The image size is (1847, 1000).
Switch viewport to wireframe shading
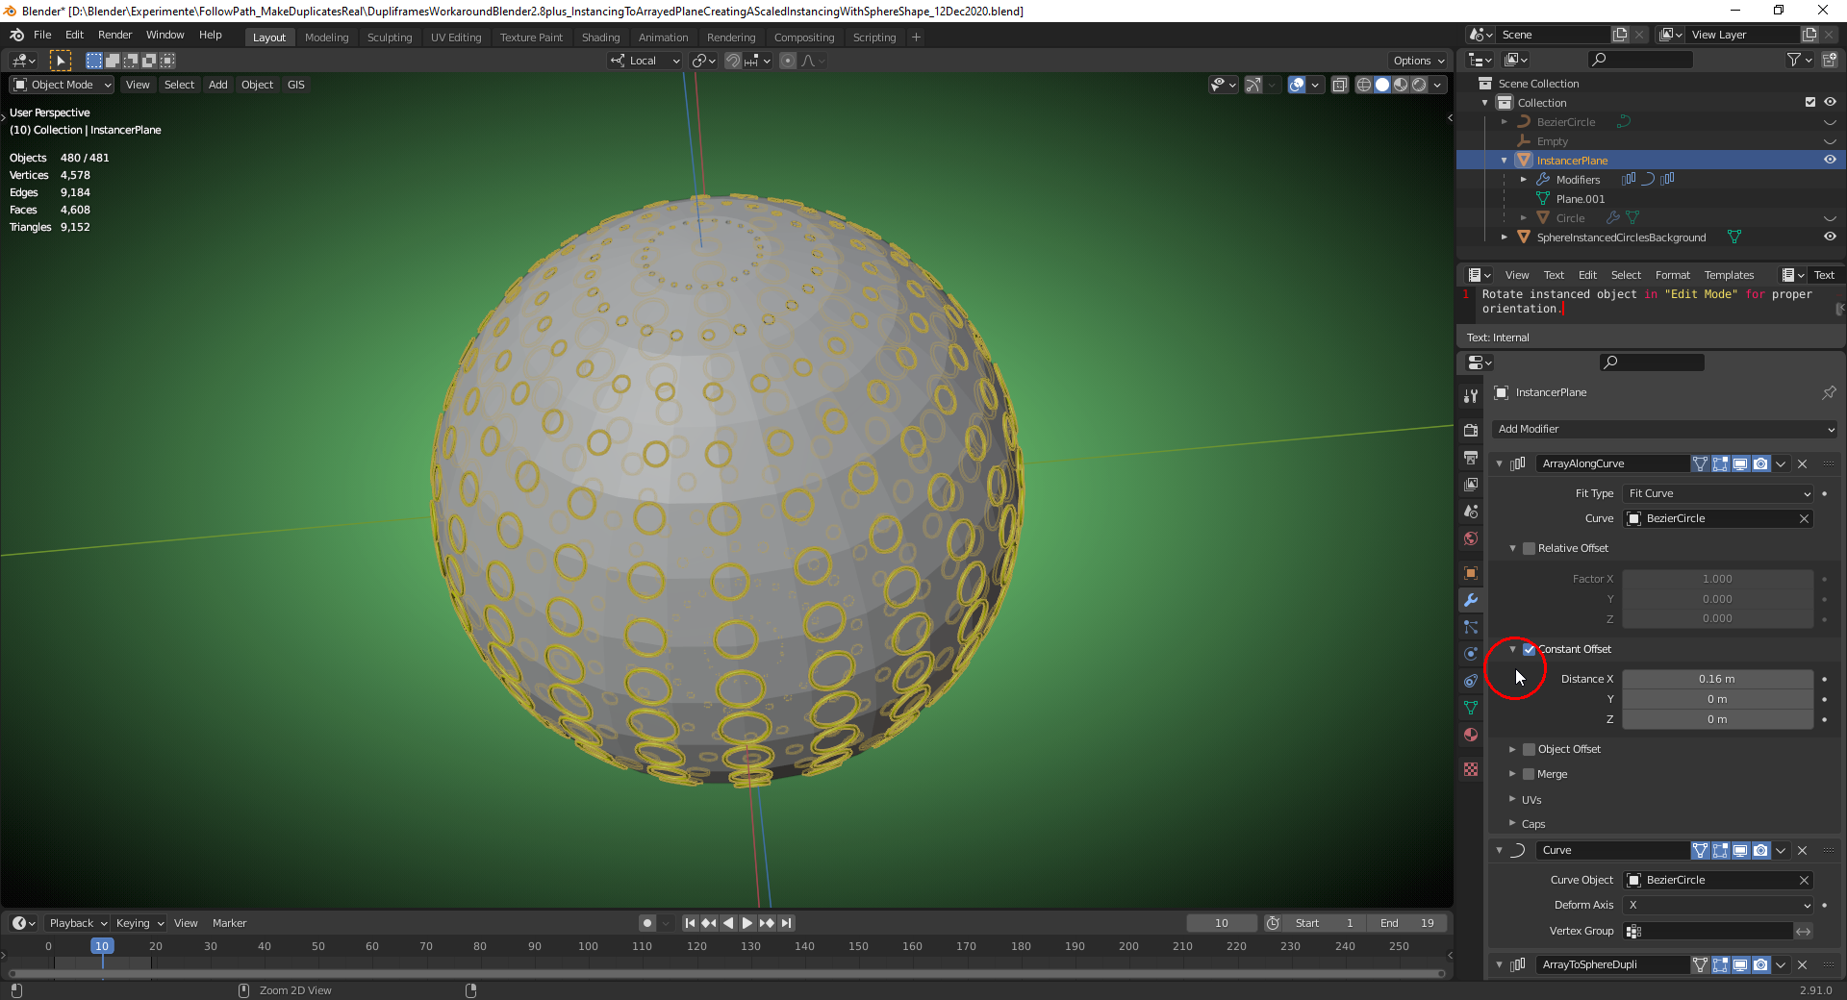pyautogui.click(x=1364, y=85)
